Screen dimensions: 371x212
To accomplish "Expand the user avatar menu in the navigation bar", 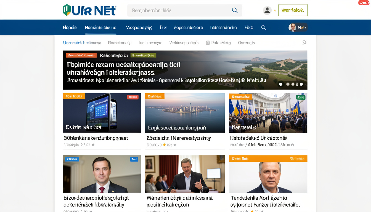I will (298, 27).
